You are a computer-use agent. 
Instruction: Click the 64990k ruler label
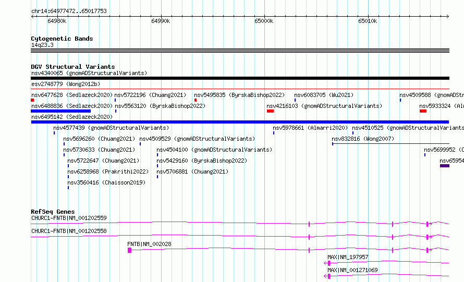point(161,21)
